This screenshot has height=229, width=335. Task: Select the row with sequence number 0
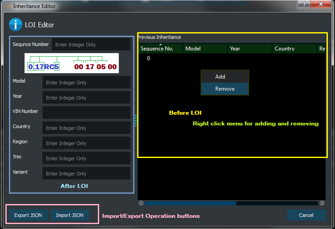(x=232, y=58)
